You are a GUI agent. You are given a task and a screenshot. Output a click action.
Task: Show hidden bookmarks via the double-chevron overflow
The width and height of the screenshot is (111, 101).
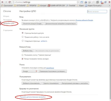point(109,6)
